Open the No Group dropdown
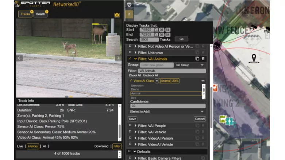This screenshot has width=285, height=160. [190, 65]
